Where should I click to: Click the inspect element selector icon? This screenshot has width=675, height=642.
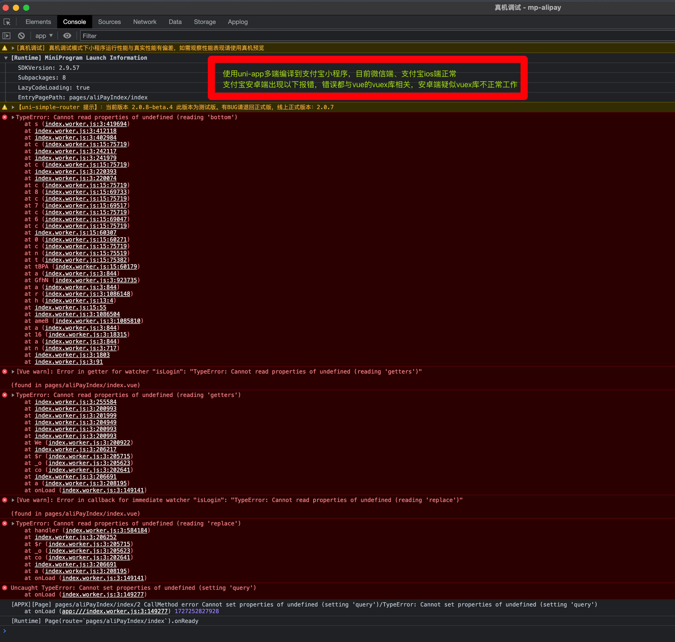(x=7, y=22)
